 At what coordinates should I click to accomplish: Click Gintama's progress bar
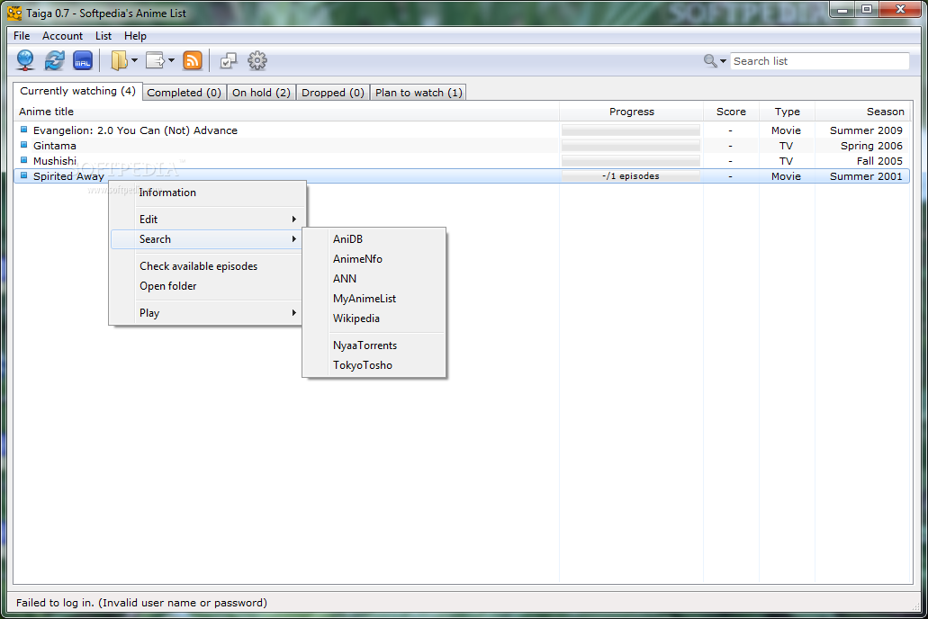[x=631, y=146]
